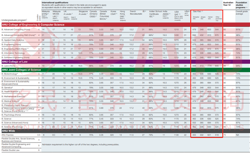
Task: Click the 'International qualifications' title text
Action: click(x=55, y=3)
